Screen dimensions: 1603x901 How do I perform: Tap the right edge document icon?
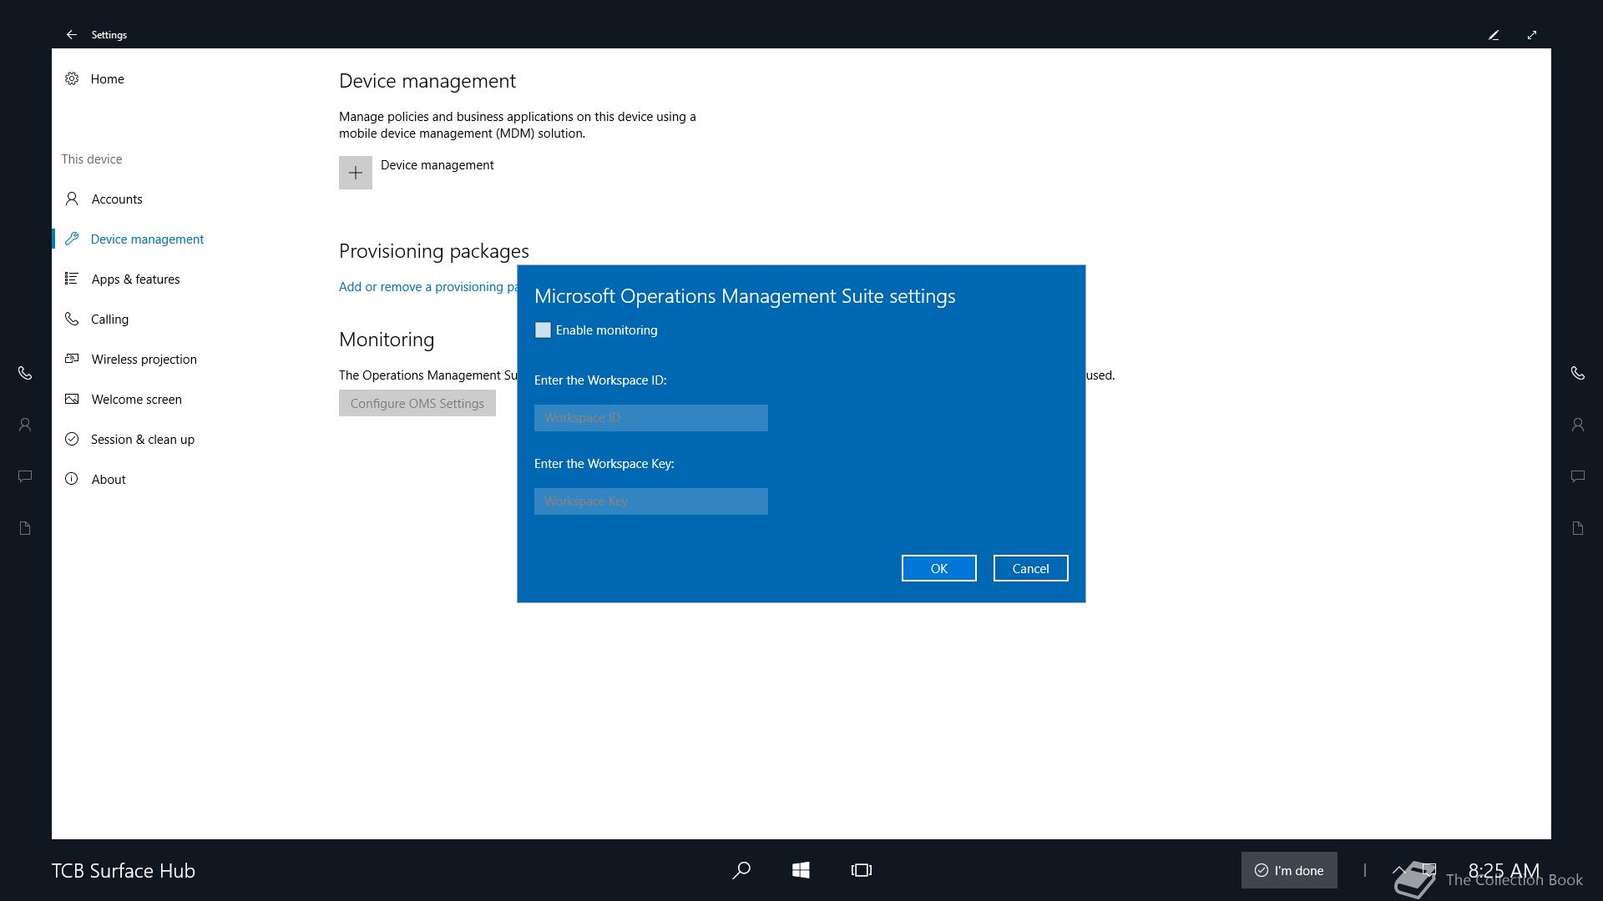(x=1578, y=528)
